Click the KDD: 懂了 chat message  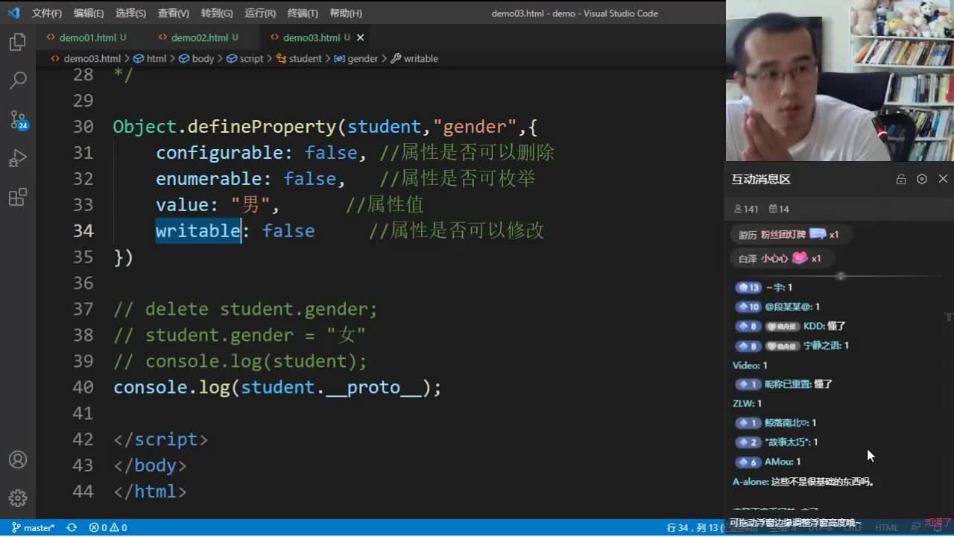click(791, 326)
